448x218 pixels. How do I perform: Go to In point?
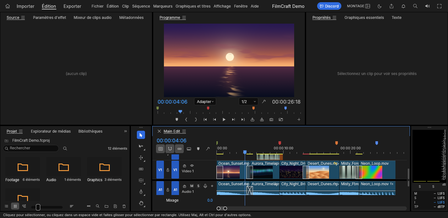205,120
